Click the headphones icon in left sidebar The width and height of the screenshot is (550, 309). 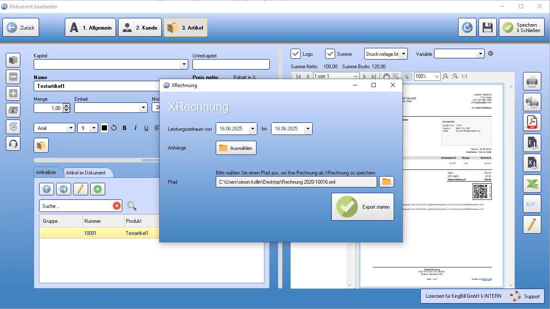point(13,143)
